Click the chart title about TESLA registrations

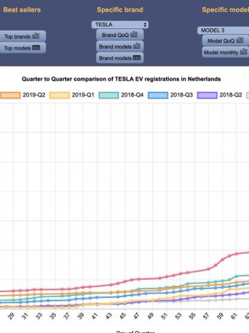[x=121, y=79]
